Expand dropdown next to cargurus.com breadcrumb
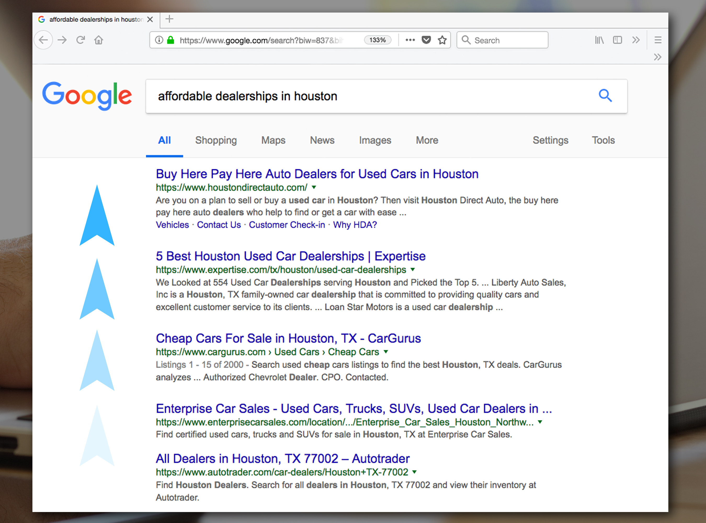This screenshot has height=523, width=706. click(x=386, y=352)
